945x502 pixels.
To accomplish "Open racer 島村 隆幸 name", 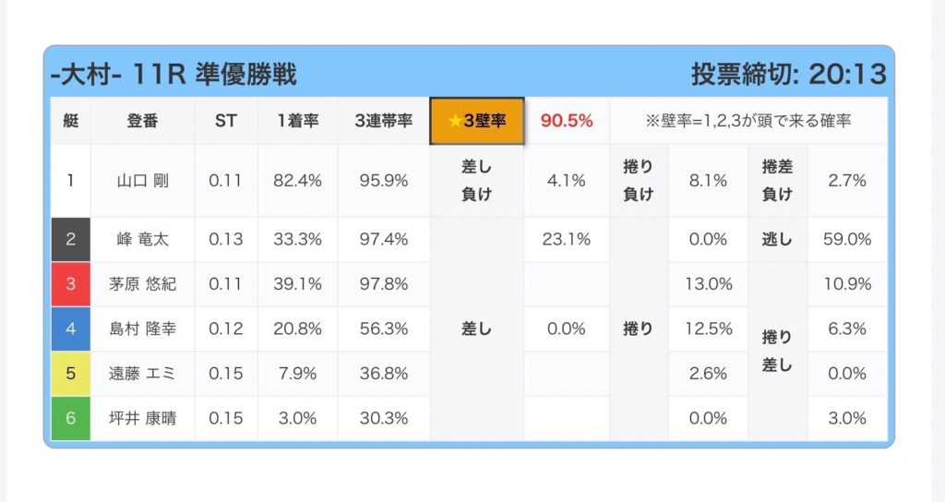I will tap(143, 329).
